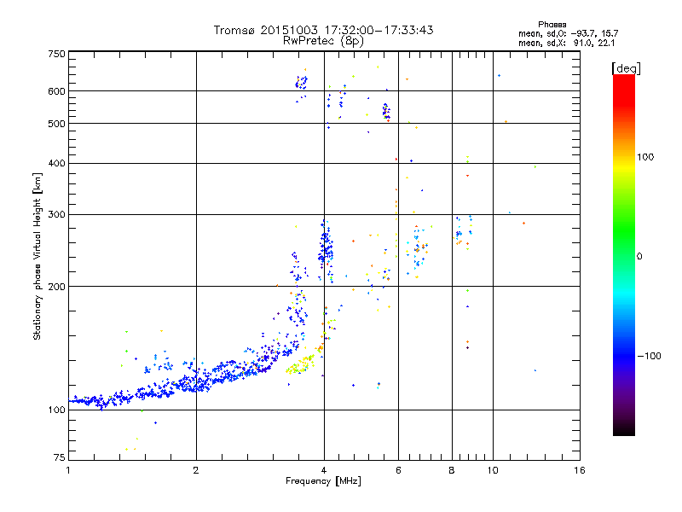Click the y-axis tick label '200'
This screenshot has height=512, width=682.
pos(56,287)
